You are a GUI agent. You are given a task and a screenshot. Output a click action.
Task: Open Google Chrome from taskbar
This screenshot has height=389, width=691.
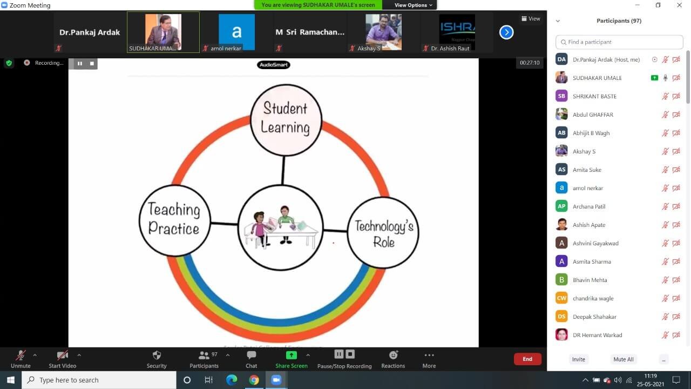[x=254, y=380]
